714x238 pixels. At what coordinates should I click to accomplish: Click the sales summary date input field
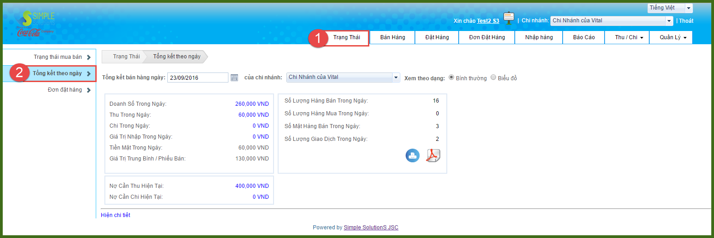tap(197, 78)
